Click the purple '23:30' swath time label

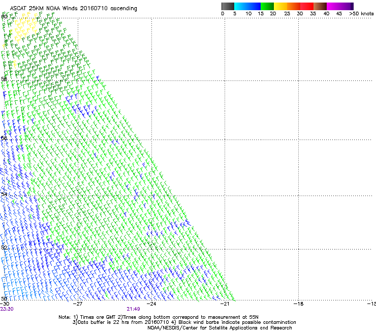pos(7,309)
